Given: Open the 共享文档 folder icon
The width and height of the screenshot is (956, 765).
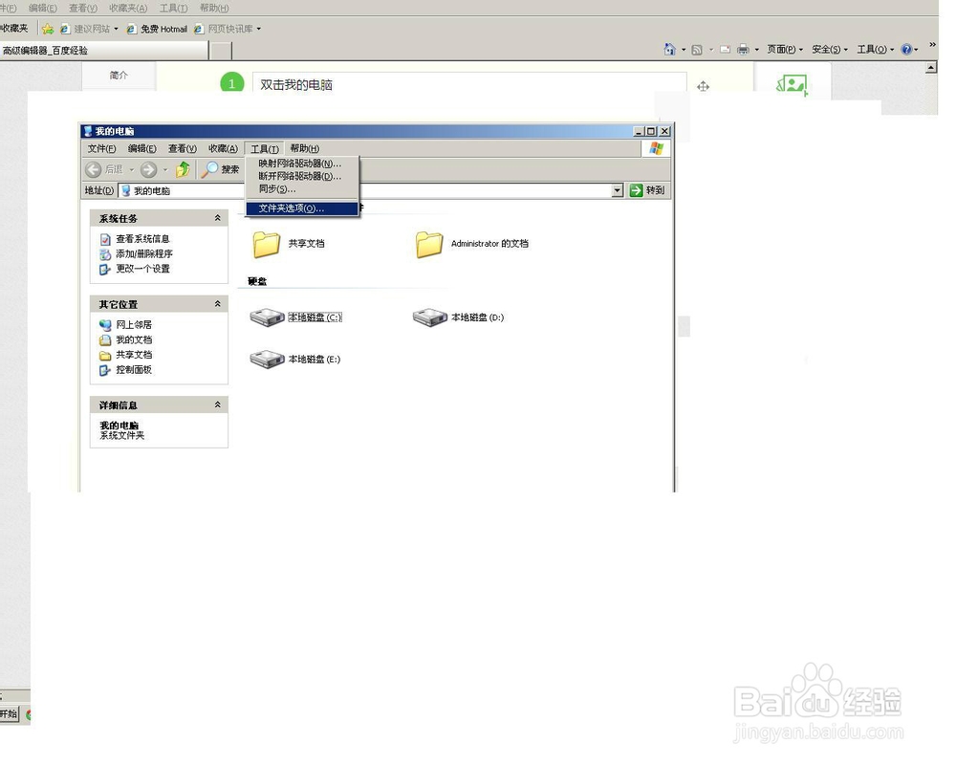Looking at the screenshot, I should tap(267, 244).
